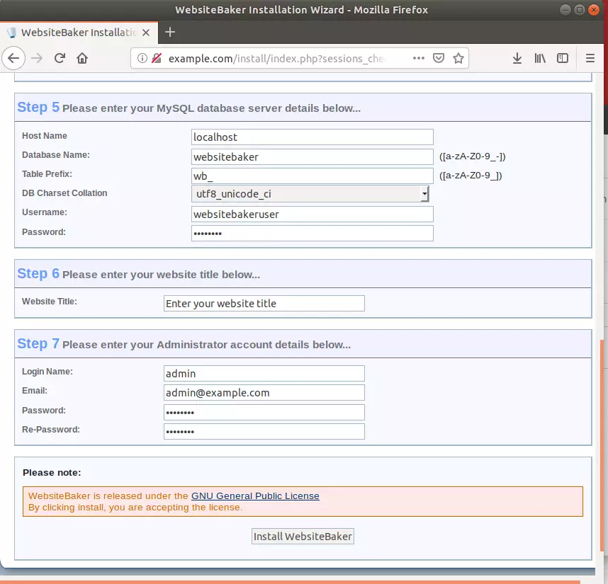Screen dimensions: 608x584
Task: Close the WebsiteBaker Installation tab
Action: point(146,33)
